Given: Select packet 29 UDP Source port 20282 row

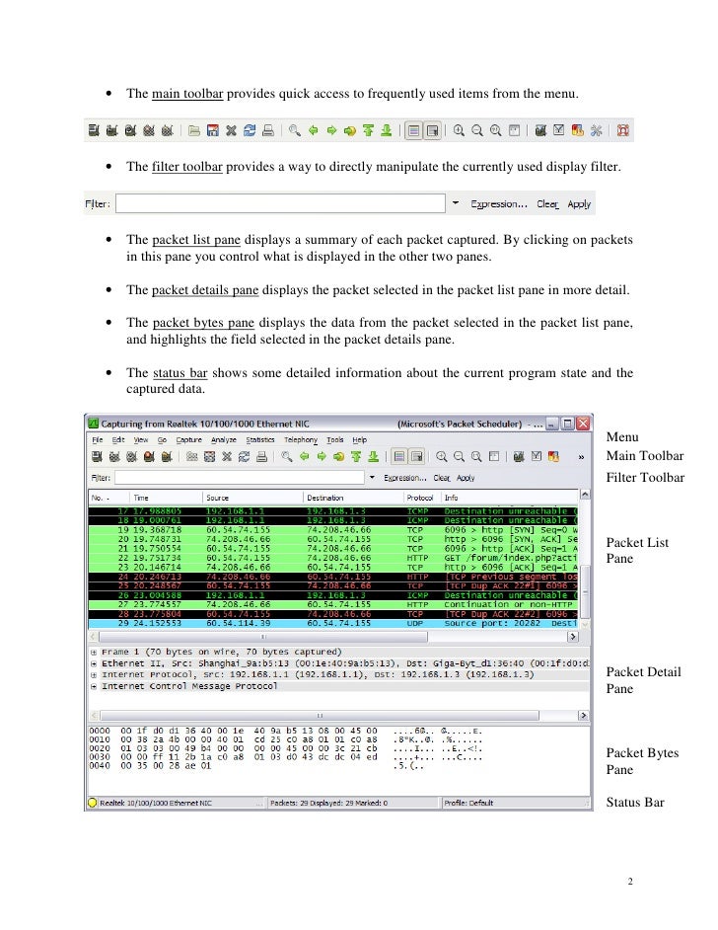Looking at the screenshot, I should point(333,623).
